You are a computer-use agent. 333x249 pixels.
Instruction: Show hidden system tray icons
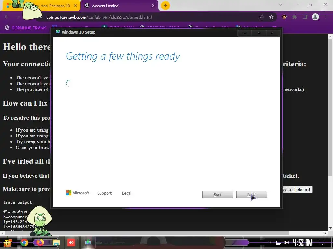(270, 243)
